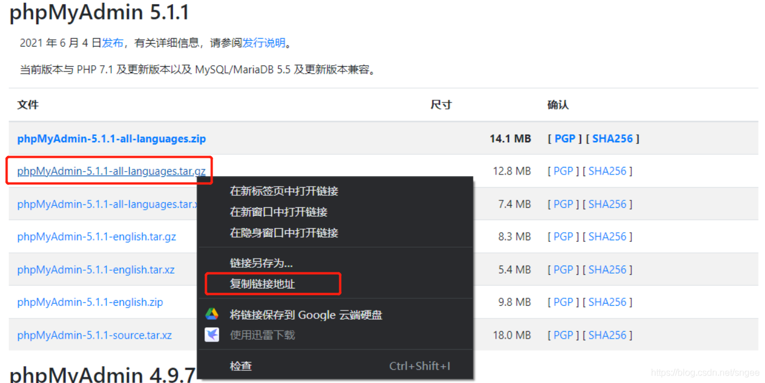Viewport: 765px width, 383px height.
Task: Open SHA256 link in 18.0 MB row
Action: point(607,335)
